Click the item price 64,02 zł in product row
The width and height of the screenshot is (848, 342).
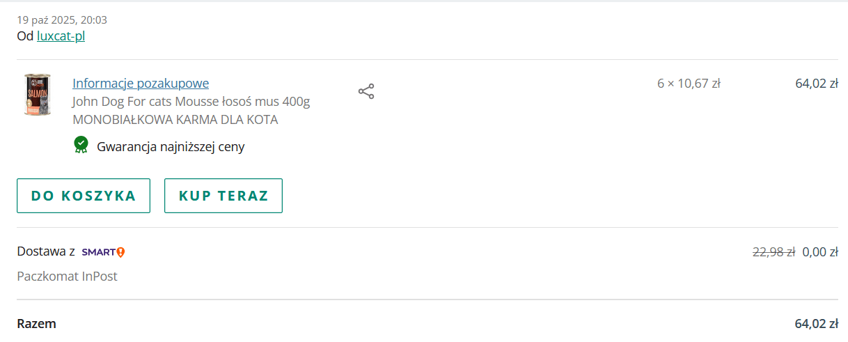pos(817,84)
